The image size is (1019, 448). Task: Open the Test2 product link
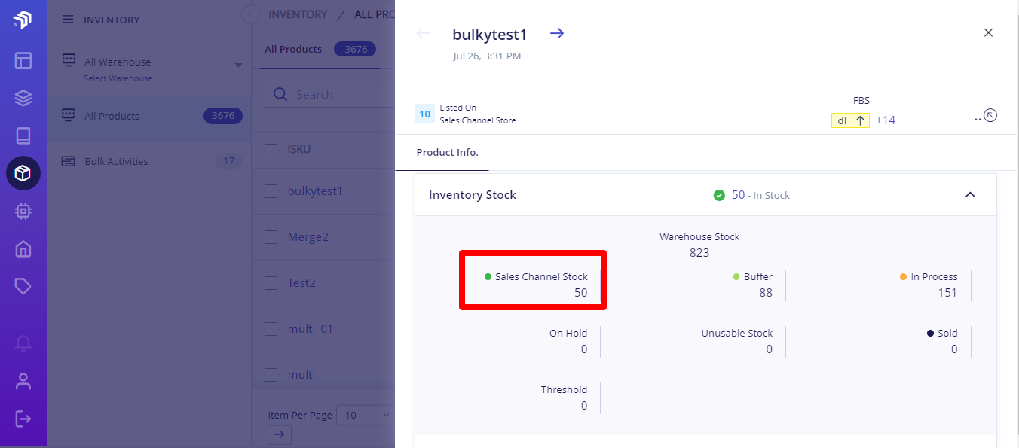301,283
